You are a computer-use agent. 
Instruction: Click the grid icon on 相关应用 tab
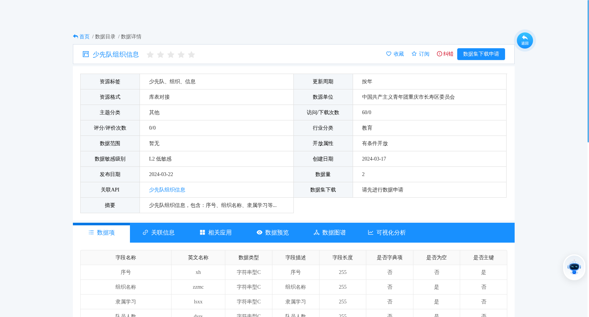[202, 232]
